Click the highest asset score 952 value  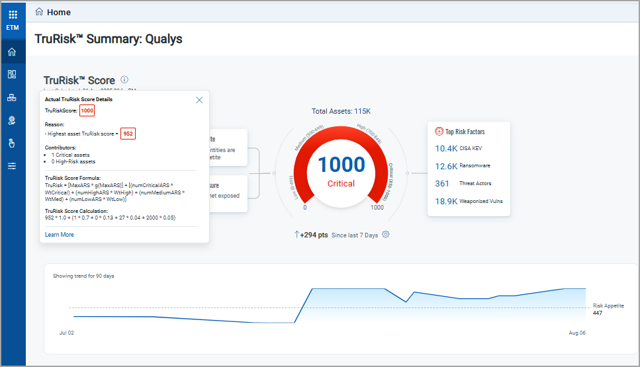[x=128, y=134]
